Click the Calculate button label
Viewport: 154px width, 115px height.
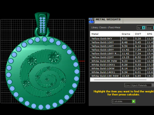(117, 101)
